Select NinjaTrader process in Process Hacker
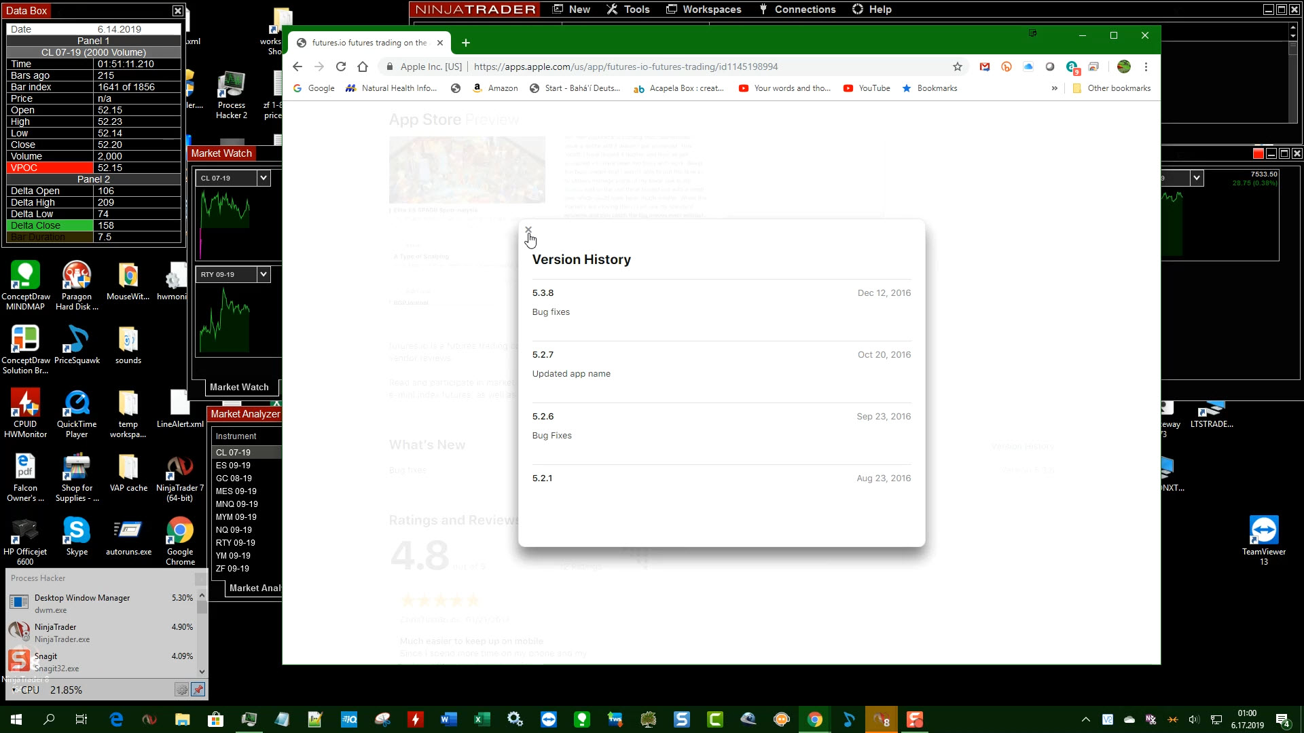 (x=102, y=633)
